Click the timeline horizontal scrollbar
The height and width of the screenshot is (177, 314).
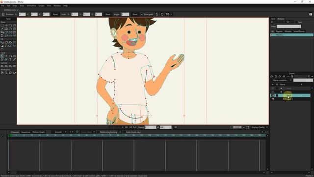tap(136, 173)
